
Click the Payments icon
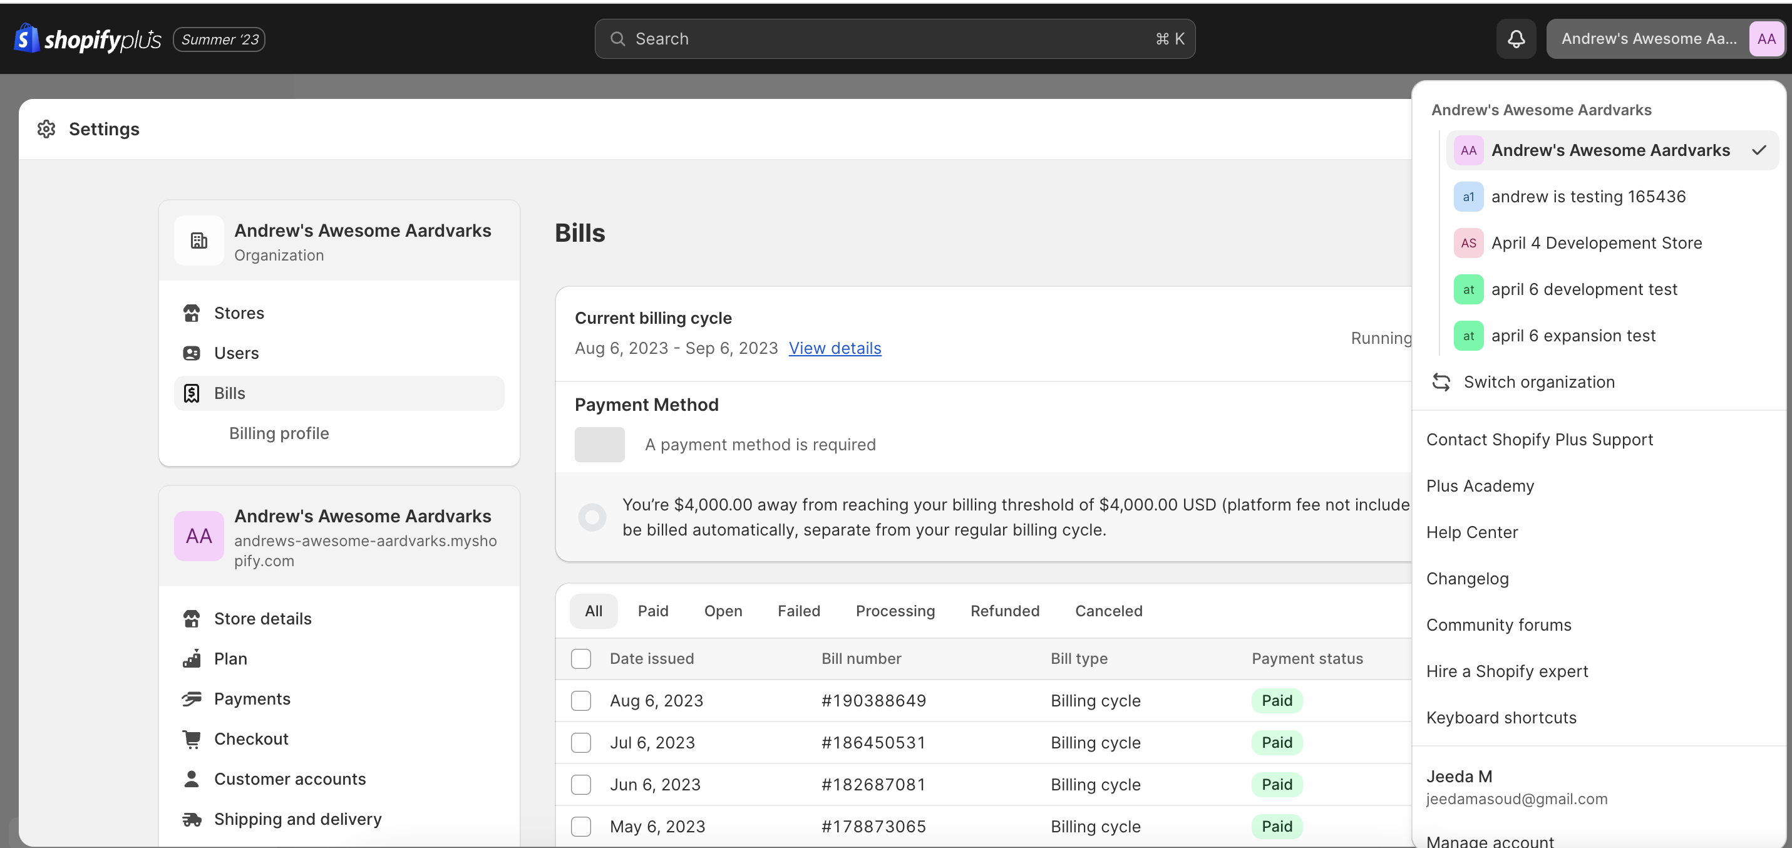(192, 698)
